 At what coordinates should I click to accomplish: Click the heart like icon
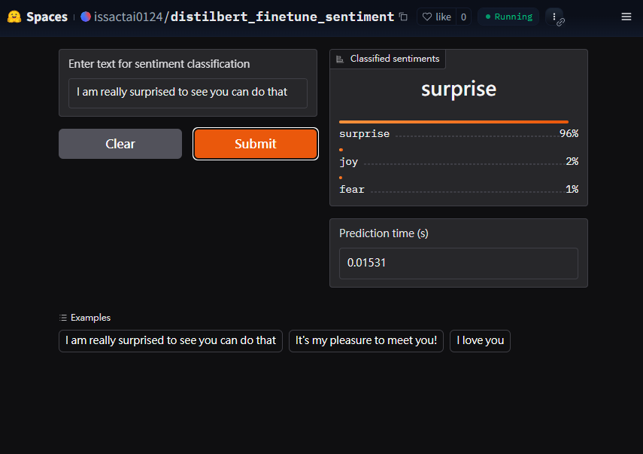tap(427, 17)
